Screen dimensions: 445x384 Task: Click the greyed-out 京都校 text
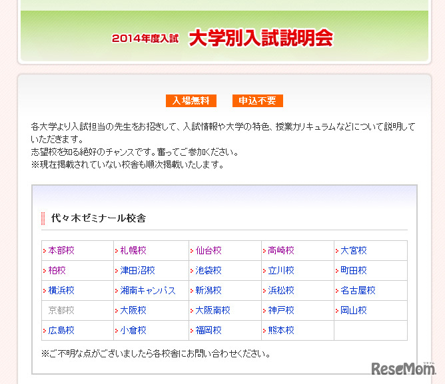click(61, 310)
